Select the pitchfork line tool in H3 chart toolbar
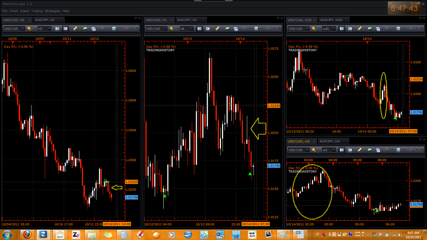The width and height of the screenshot is (427, 240). (102, 28)
